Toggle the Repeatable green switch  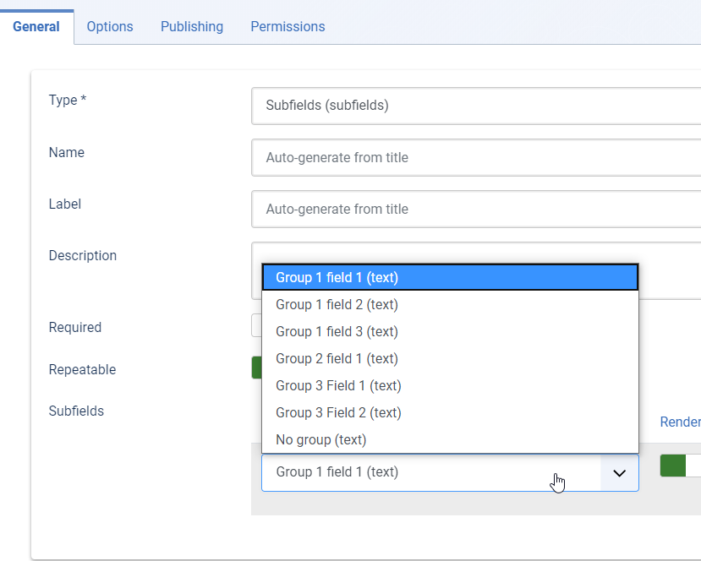[x=256, y=368]
